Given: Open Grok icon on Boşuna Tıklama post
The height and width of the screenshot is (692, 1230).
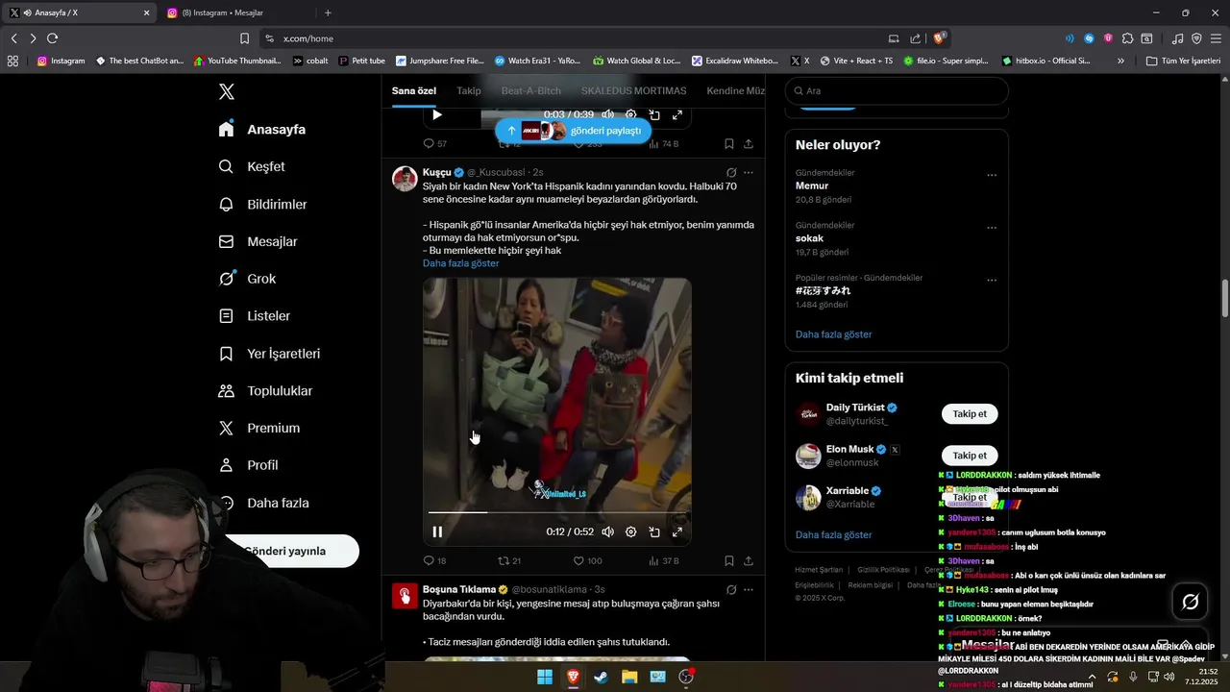Looking at the screenshot, I should point(731,589).
